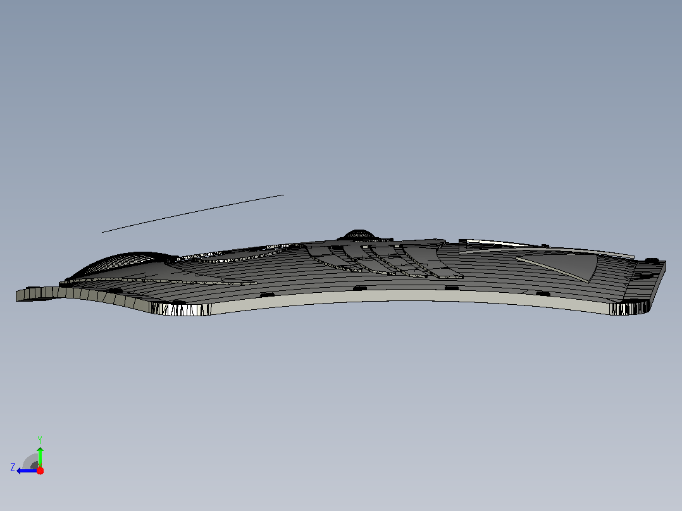The width and height of the screenshot is (682, 511).
Task: Click the red X axis dot on the triad
Action: click(40, 471)
